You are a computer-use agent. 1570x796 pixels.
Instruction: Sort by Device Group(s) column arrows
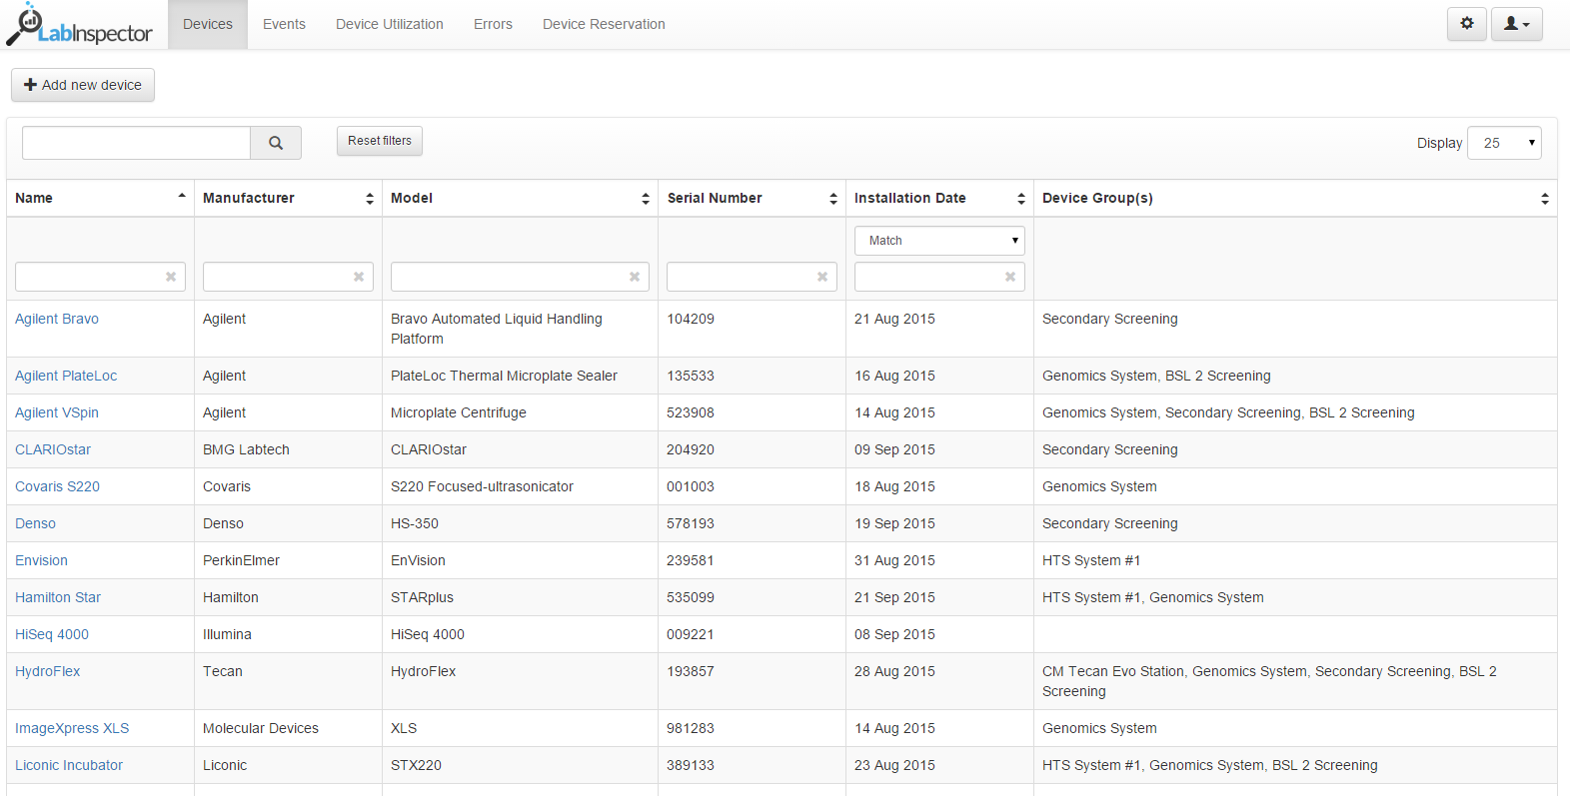coord(1545,199)
